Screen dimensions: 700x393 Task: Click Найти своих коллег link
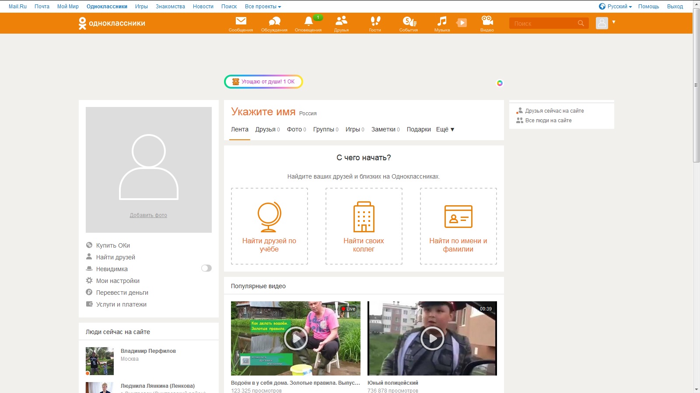364,245
